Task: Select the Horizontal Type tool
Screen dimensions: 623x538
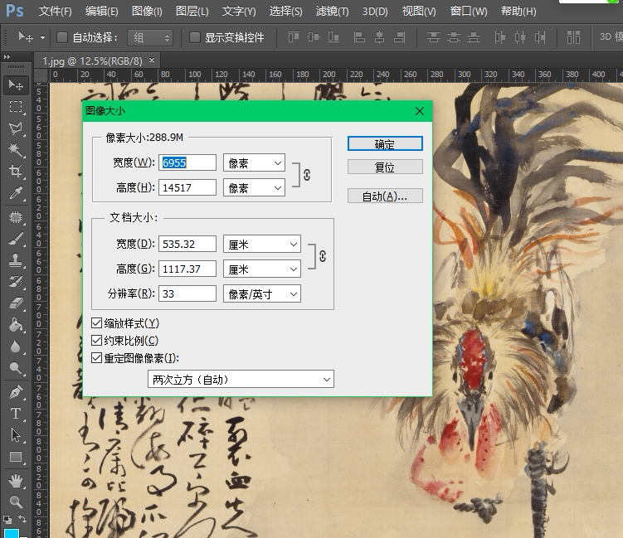Action: click(16, 414)
